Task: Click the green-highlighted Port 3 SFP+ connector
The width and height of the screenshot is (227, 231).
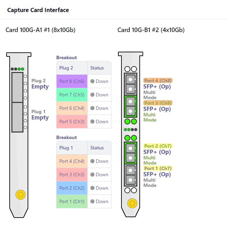Action: pos(130,106)
